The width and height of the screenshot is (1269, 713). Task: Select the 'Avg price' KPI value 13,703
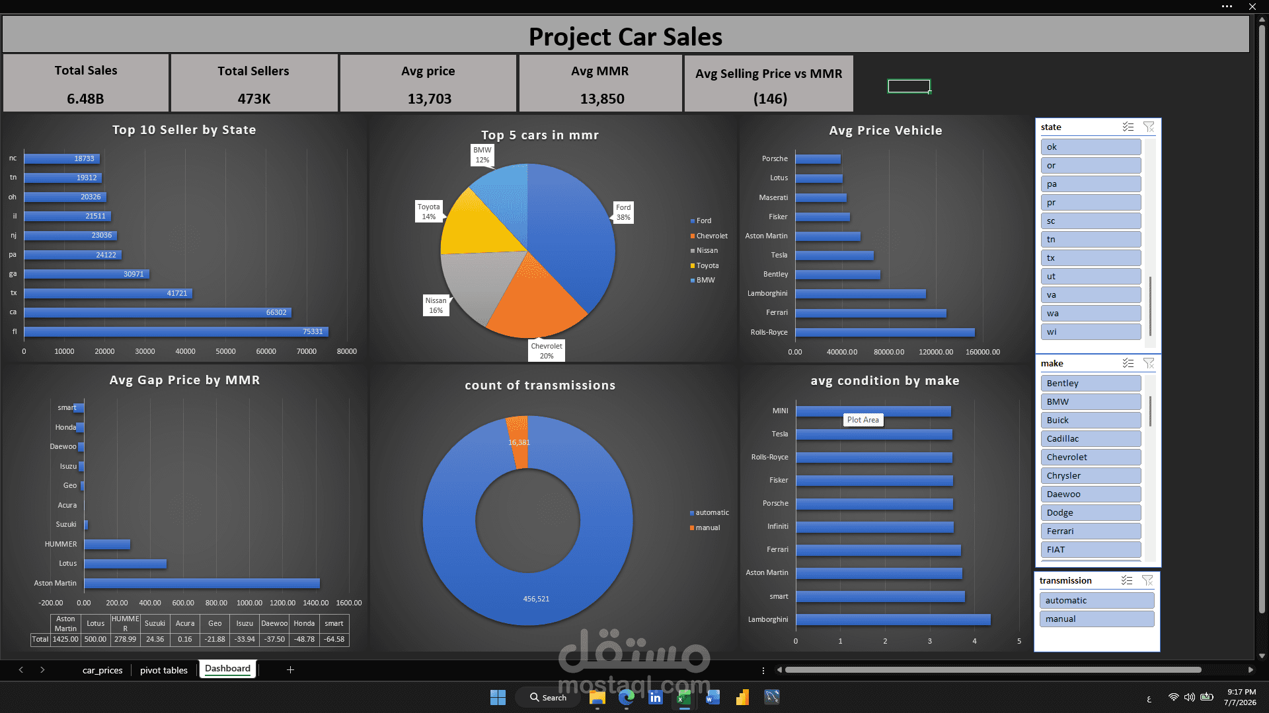pyautogui.click(x=430, y=98)
